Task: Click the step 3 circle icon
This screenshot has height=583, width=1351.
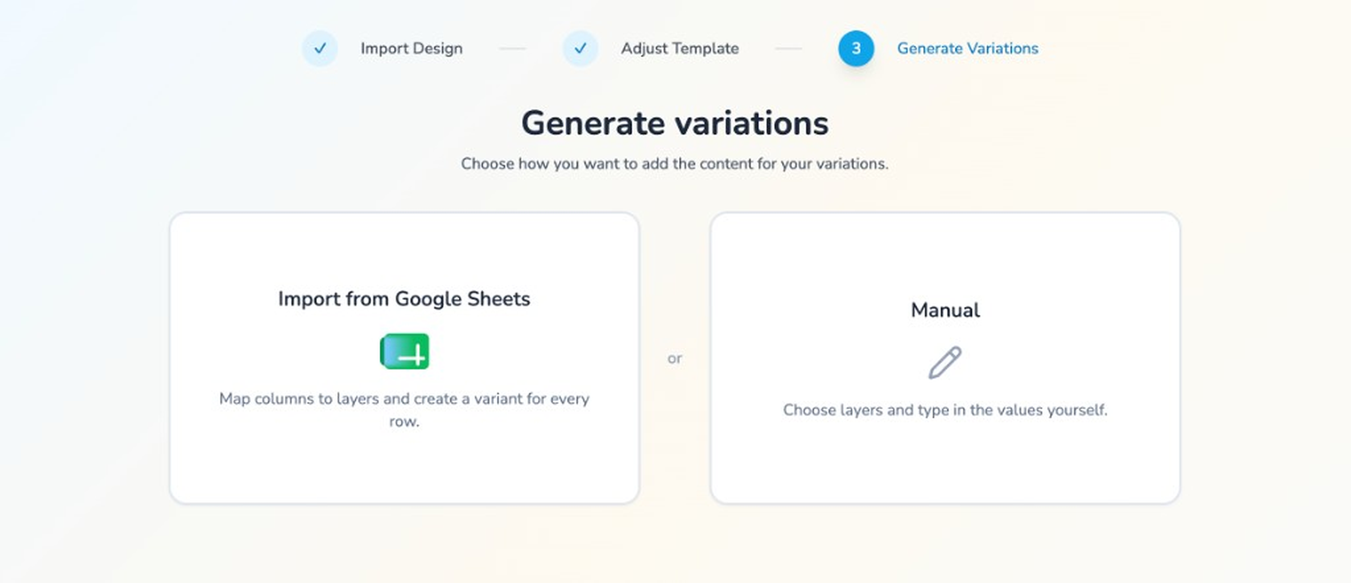Action: (856, 48)
